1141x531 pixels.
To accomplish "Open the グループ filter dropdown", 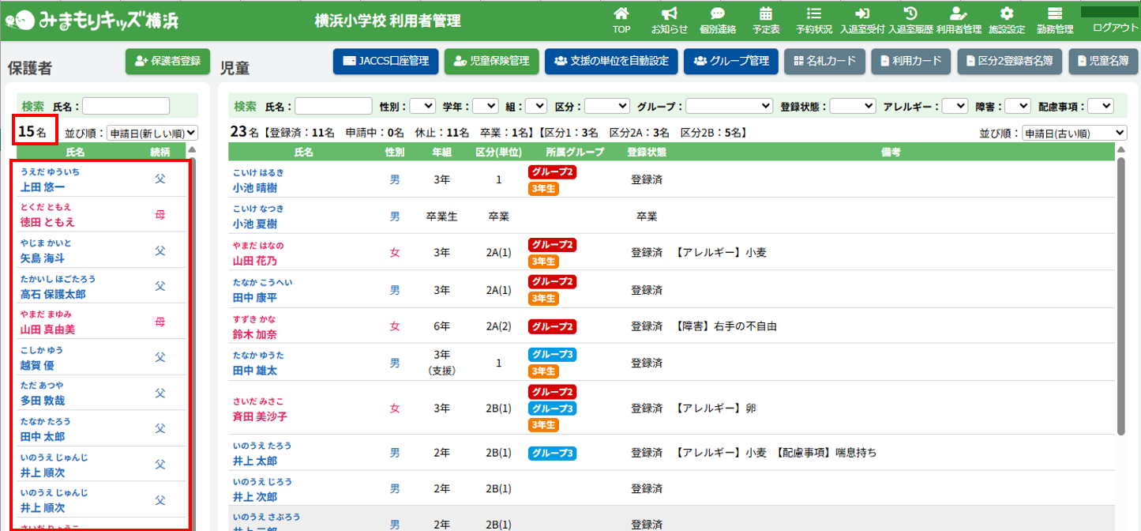I will tap(729, 106).
